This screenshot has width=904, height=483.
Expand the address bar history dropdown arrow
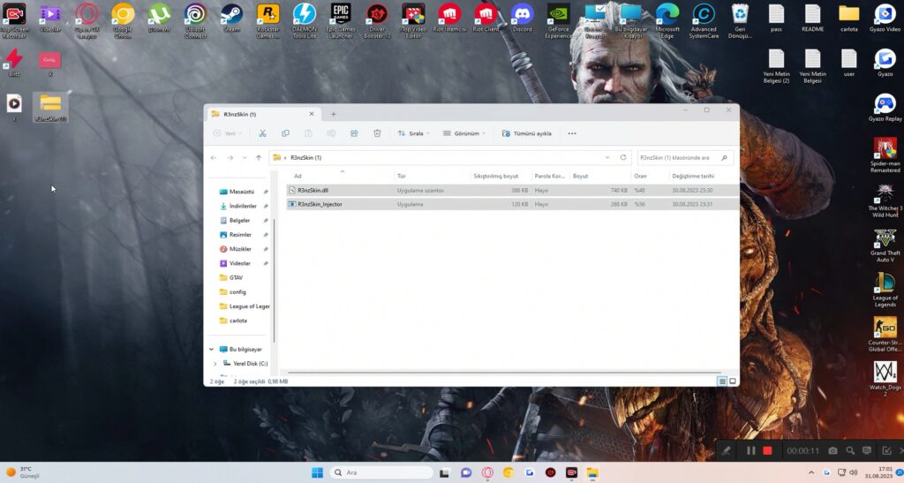click(x=607, y=157)
